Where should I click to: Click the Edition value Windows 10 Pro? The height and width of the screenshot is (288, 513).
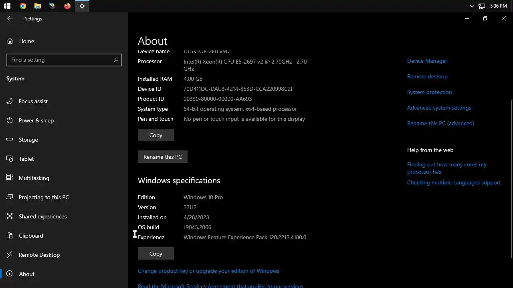point(203,197)
